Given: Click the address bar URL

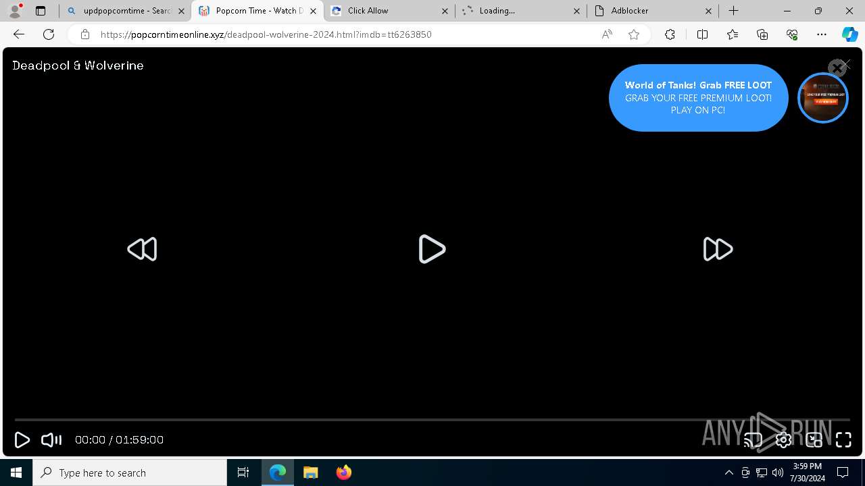Looking at the screenshot, I should pyautogui.click(x=266, y=34).
